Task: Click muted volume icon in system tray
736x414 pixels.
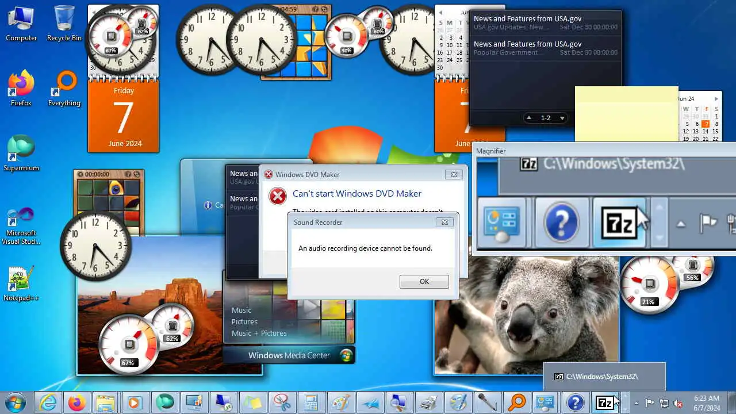Action: [678, 403]
